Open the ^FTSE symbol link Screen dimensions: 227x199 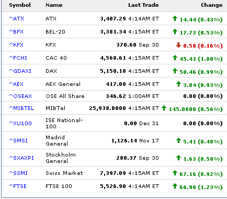(x=18, y=186)
